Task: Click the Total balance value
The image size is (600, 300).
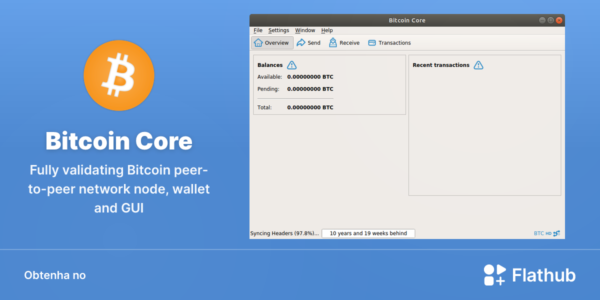Action: [310, 107]
